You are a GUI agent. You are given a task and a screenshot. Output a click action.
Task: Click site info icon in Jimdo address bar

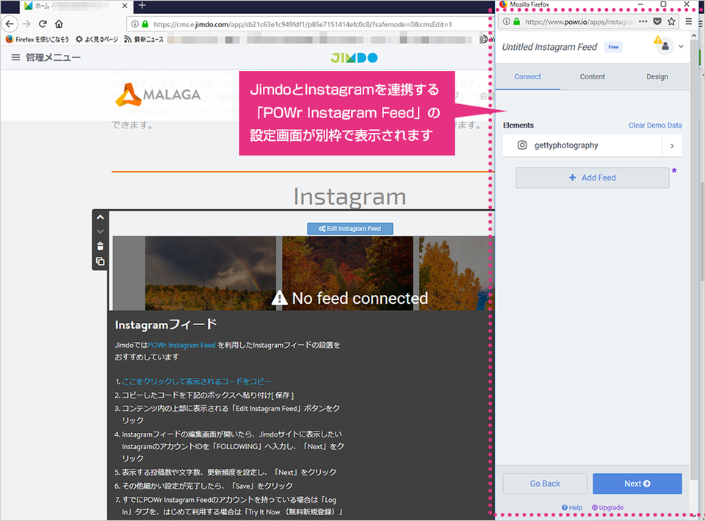pos(134,24)
